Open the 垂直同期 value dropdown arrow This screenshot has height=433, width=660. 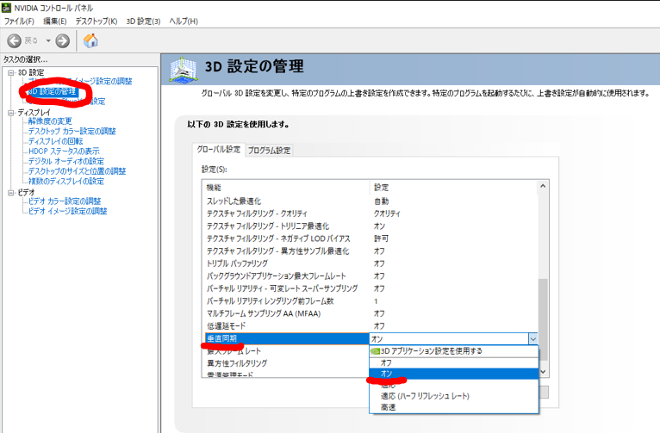532,339
